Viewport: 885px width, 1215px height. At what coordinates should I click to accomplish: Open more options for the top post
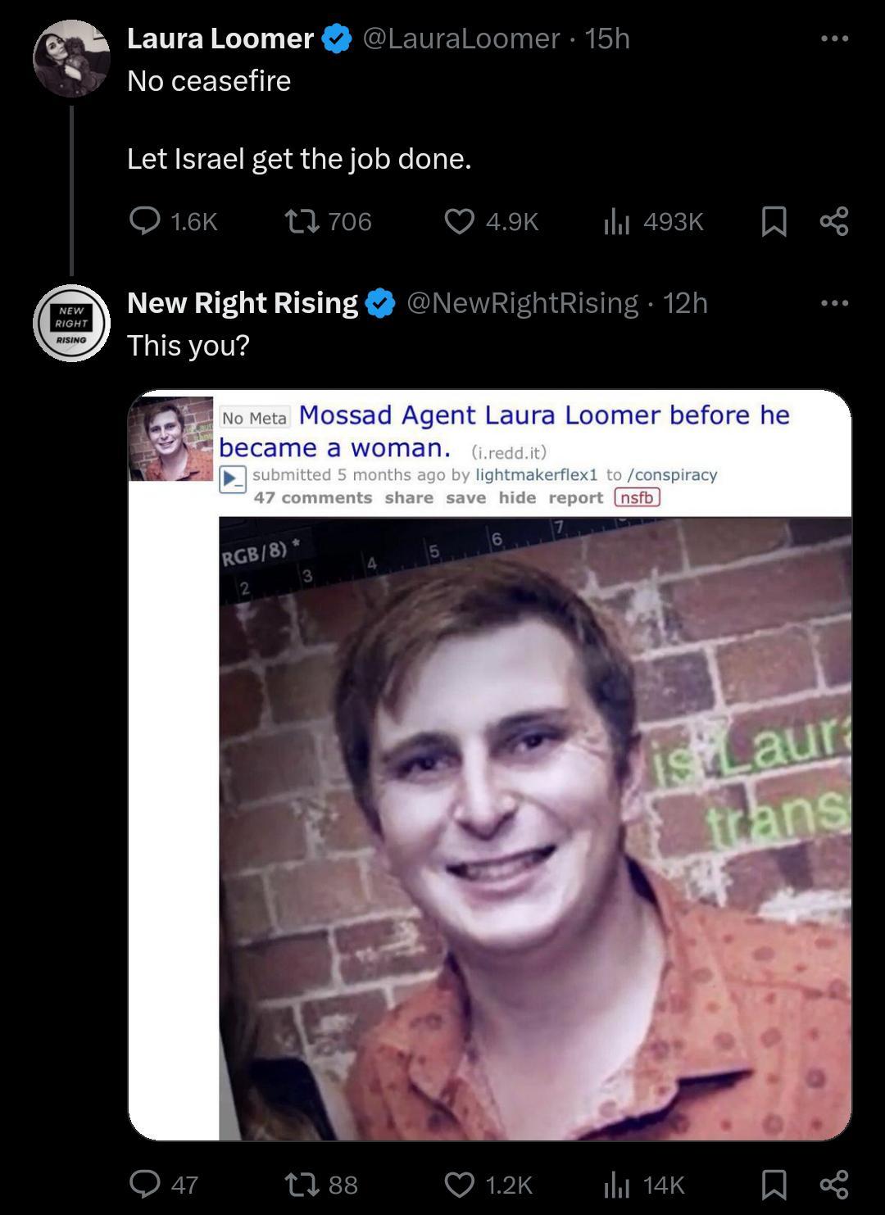pos(834,39)
